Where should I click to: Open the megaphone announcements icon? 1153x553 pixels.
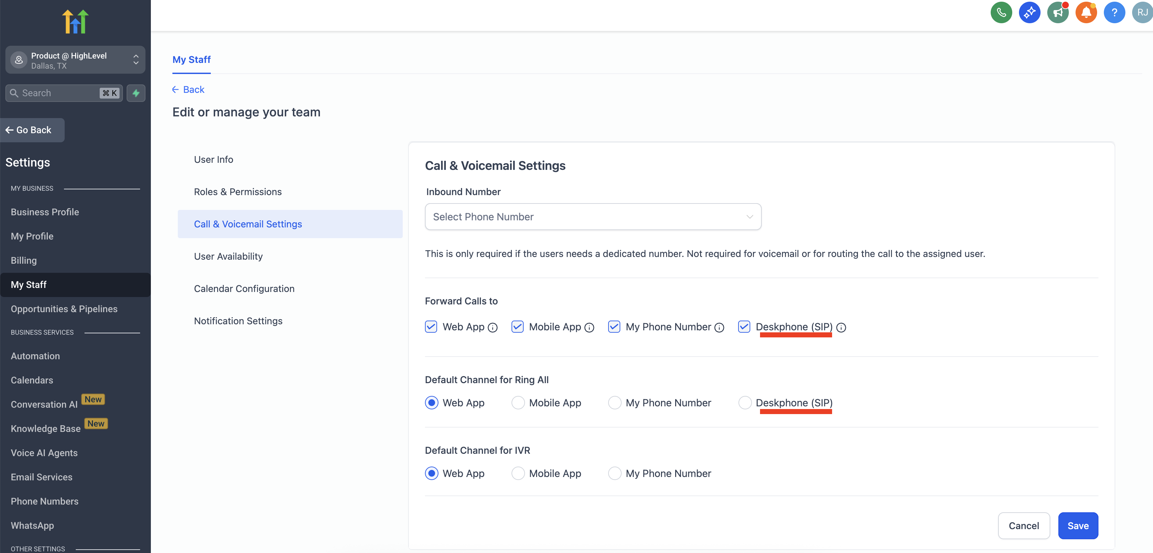tap(1058, 12)
